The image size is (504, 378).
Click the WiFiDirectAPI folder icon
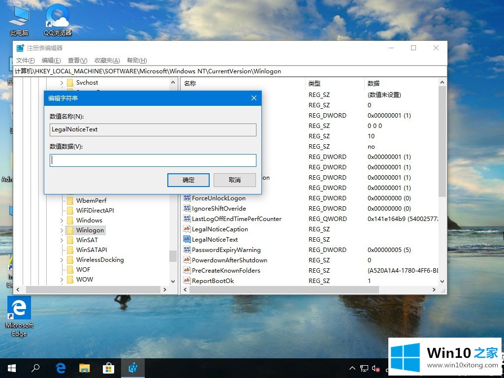tap(70, 211)
